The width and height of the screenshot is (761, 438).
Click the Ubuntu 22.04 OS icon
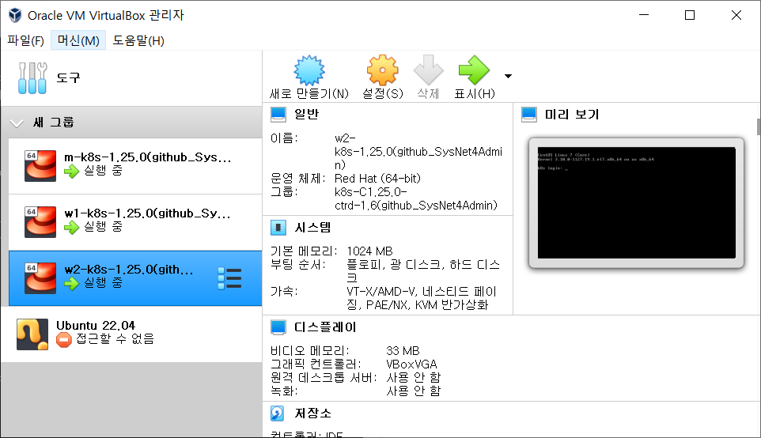coord(32,334)
